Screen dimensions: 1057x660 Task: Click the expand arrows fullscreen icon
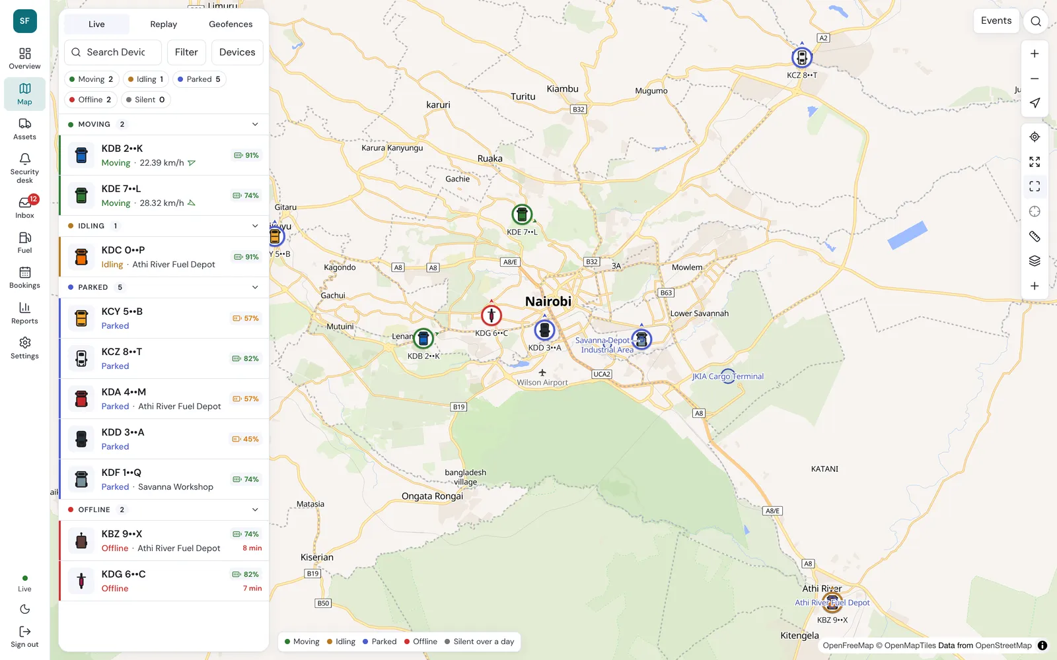(x=1035, y=162)
